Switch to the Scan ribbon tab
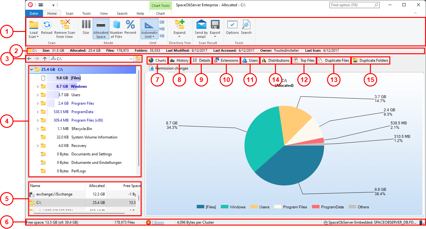 point(69,13)
